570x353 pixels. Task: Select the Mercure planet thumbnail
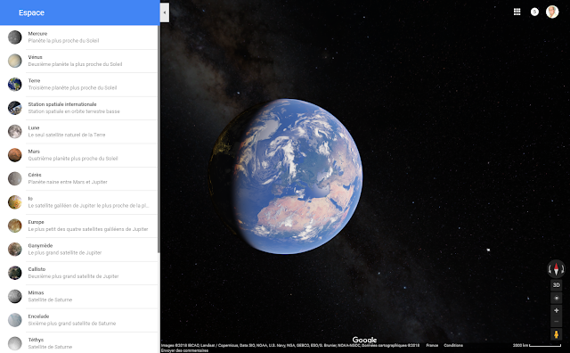[x=15, y=37]
